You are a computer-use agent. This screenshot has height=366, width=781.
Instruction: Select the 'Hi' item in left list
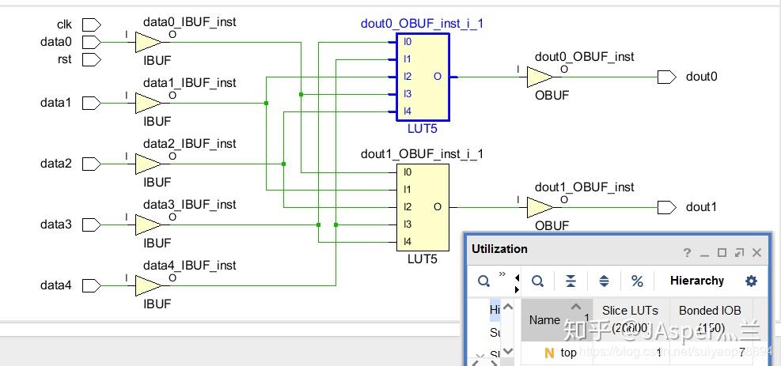click(495, 309)
